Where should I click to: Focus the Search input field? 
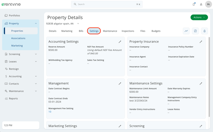pos(107,4)
